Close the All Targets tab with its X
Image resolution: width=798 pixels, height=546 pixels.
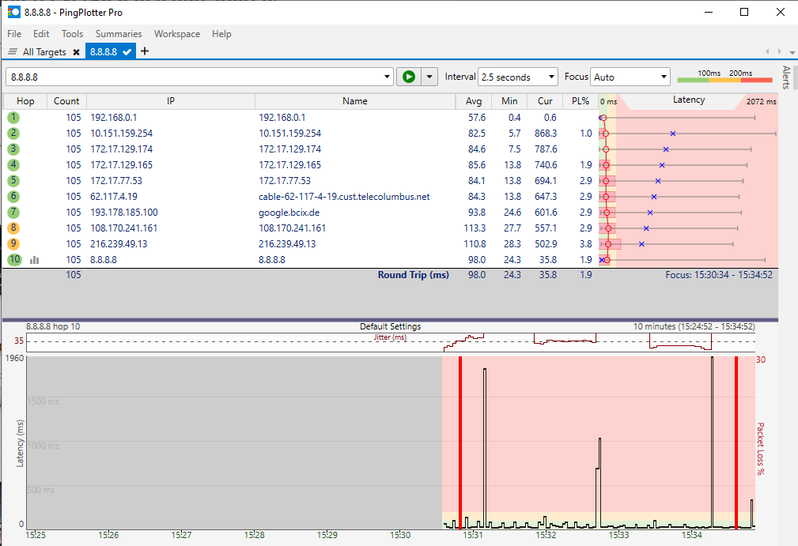coord(77,52)
